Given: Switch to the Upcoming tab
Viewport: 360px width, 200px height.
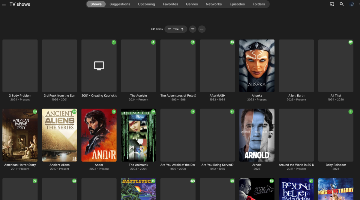Looking at the screenshot, I should [146, 4].
